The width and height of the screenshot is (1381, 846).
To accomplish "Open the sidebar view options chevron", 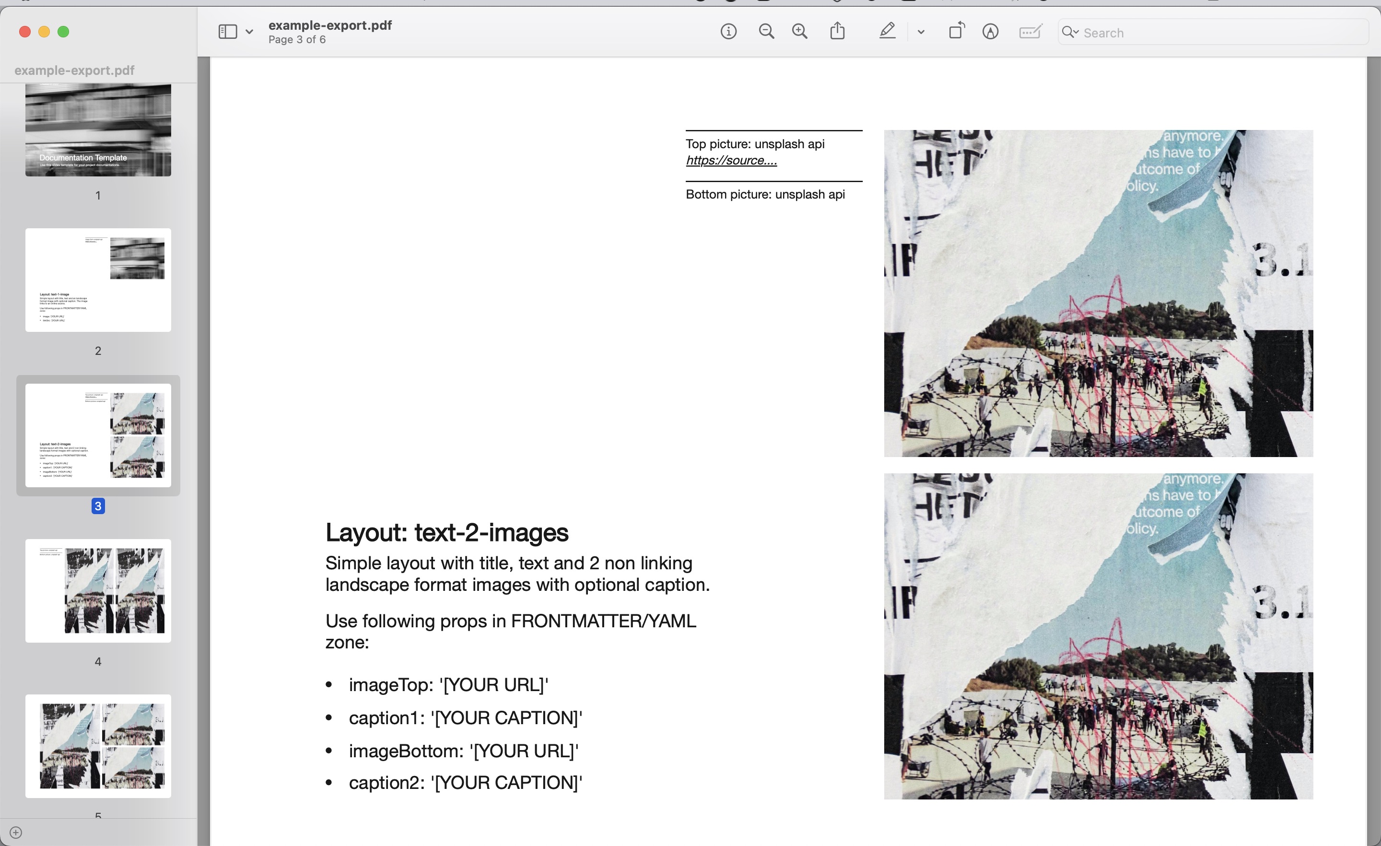I will pyautogui.click(x=249, y=31).
